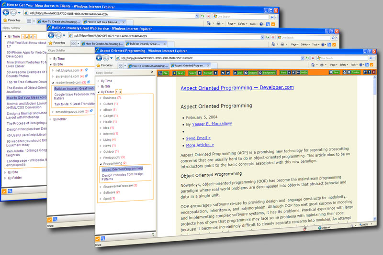
Task: Open 'Aspect Oriented Programming — Developer.com' link
Action: click(x=237, y=88)
